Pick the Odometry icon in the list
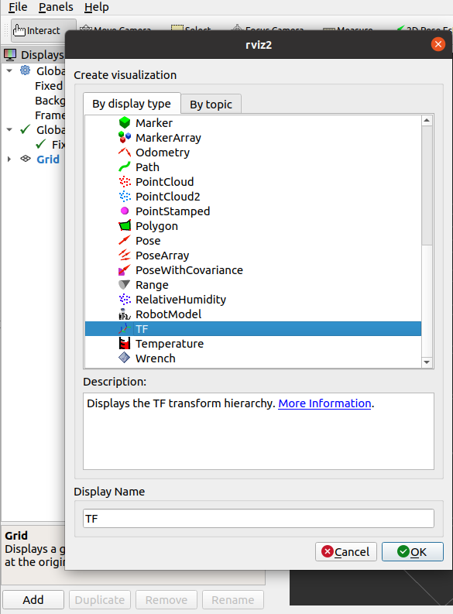 point(125,152)
